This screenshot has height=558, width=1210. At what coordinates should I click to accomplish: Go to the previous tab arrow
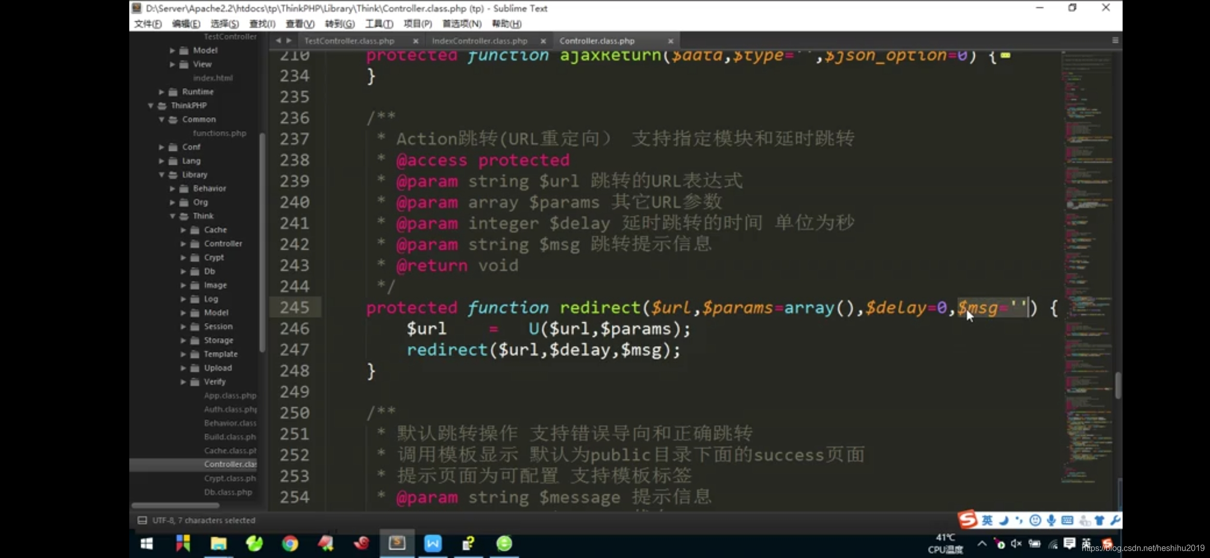pos(278,40)
